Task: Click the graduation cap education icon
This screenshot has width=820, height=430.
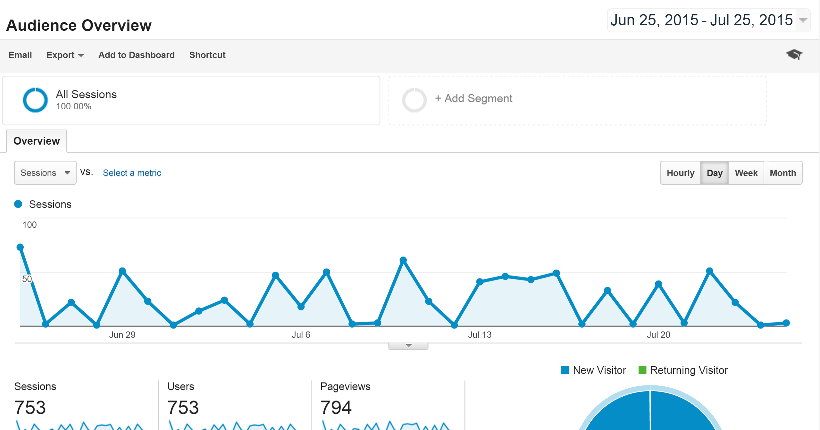Action: [794, 55]
